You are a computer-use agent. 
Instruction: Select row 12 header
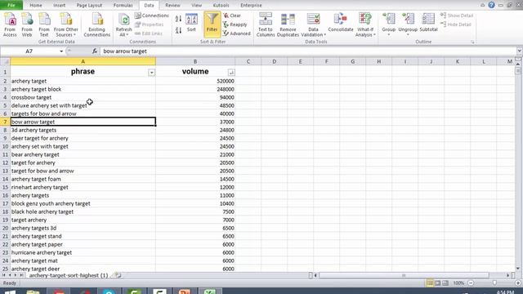pyautogui.click(x=5, y=163)
